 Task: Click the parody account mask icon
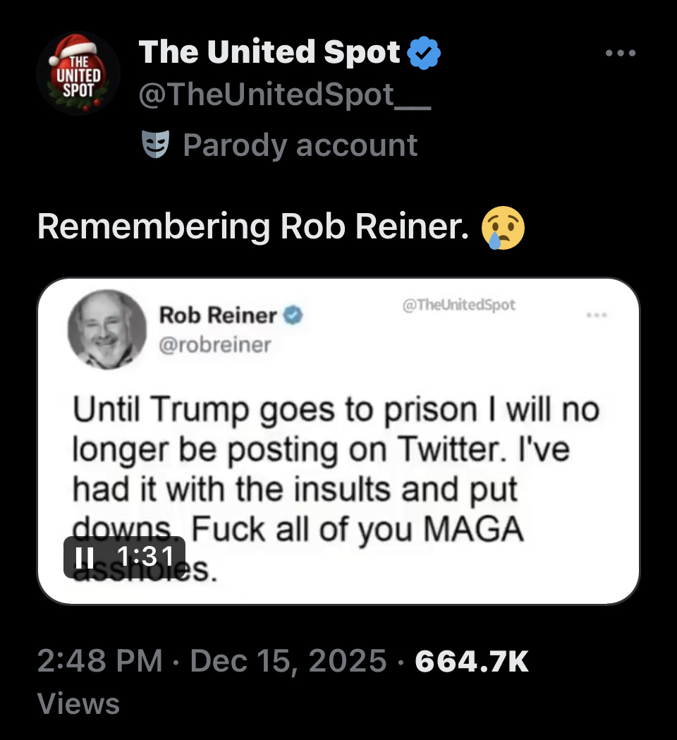click(156, 145)
